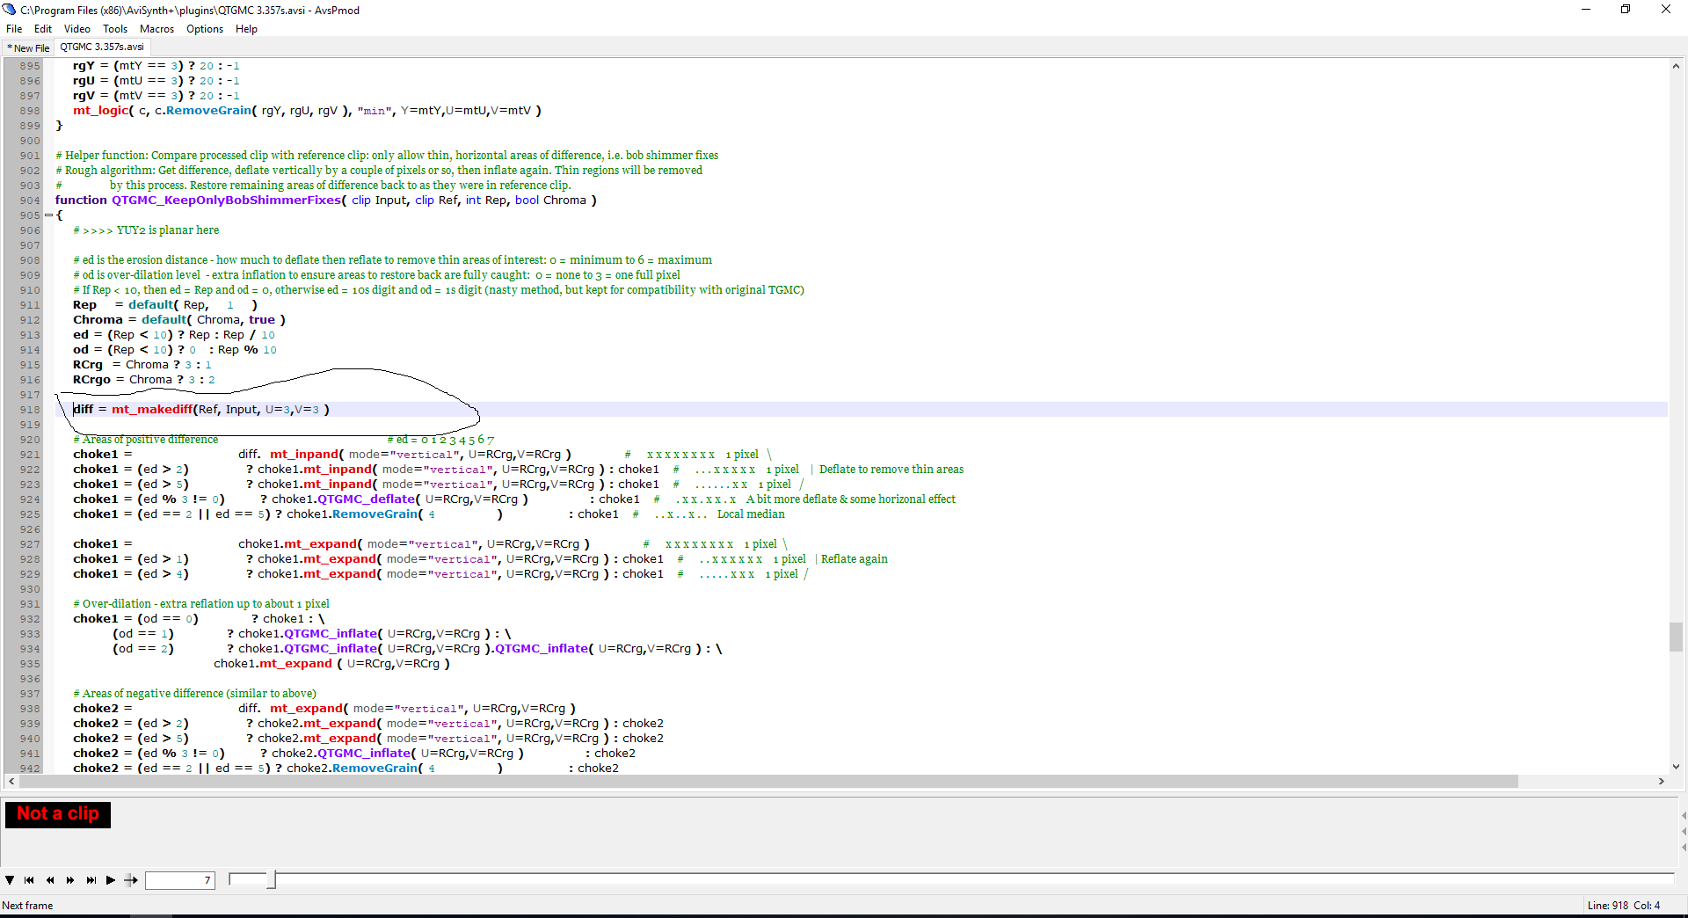Collapse the function fold at line 905
The width and height of the screenshot is (1688, 918).
(48, 215)
